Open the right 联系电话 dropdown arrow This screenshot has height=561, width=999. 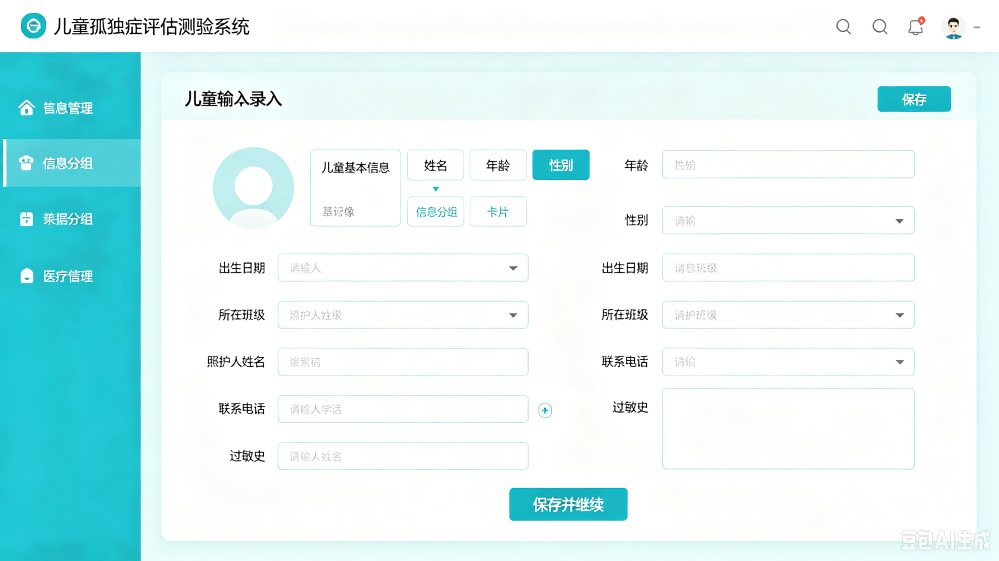pyautogui.click(x=900, y=362)
